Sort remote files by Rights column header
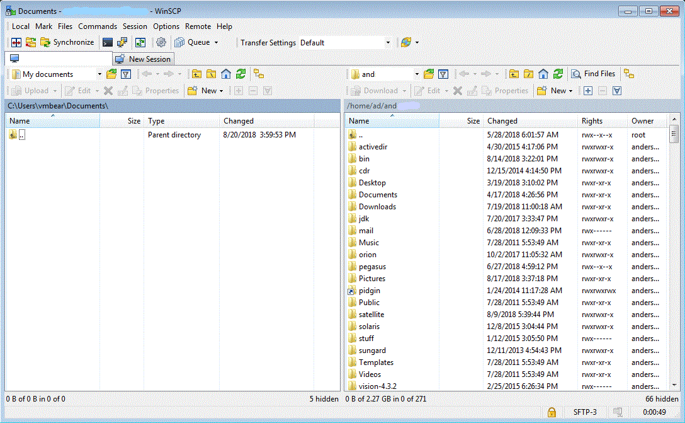Image resolution: width=685 pixels, height=423 pixels. [602, 121]
